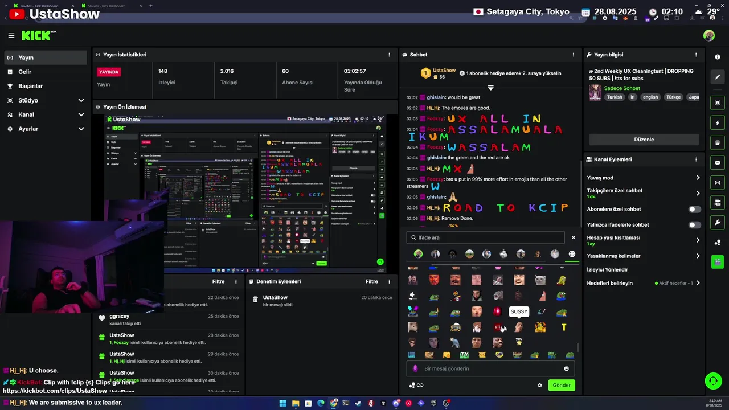Close the emote picker with the X
This screenshot has height=410, width=729.
click(x=574, y=237)
